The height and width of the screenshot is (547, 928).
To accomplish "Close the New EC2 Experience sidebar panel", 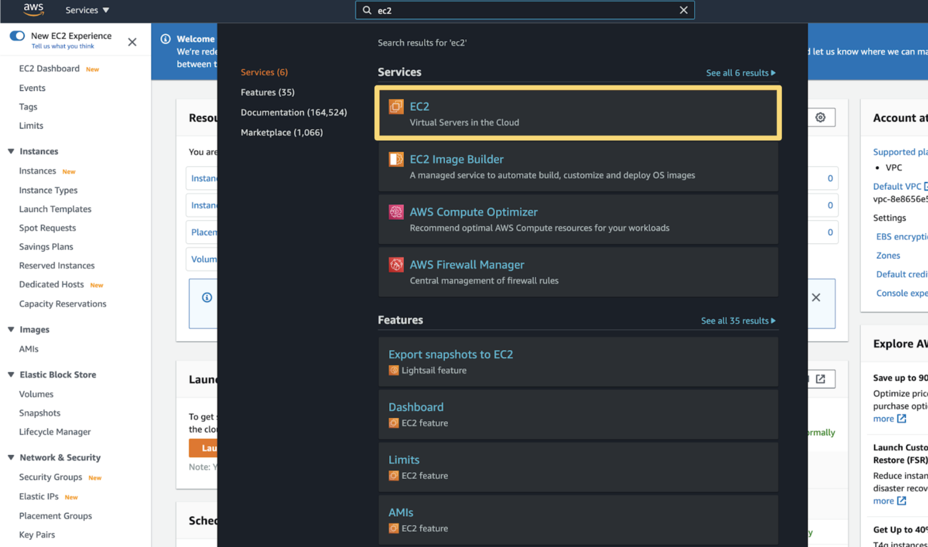I will (132, 42).
